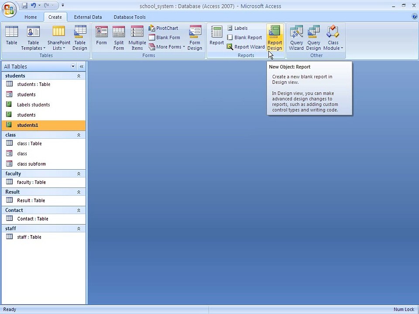
Task: Collapse the navigation pane shutter bar
Action: 82,66
